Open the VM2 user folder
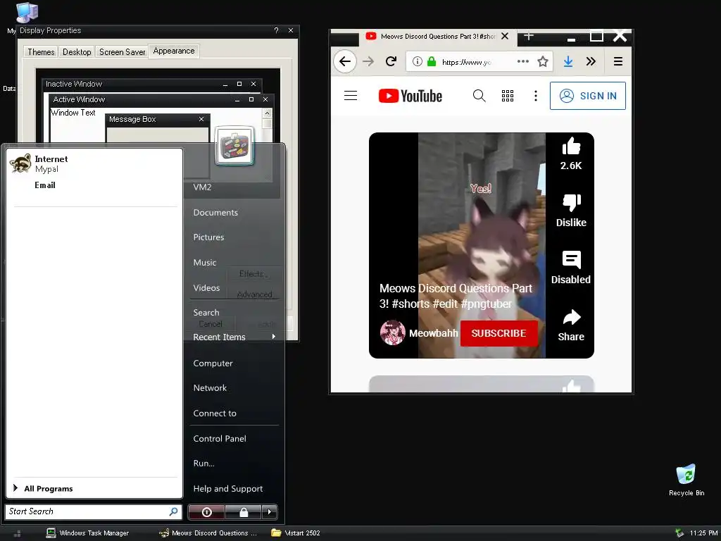 [x=202, y=187]
